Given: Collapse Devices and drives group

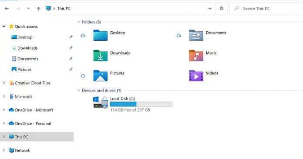Looking at the screenshot, I should [79, 90].
